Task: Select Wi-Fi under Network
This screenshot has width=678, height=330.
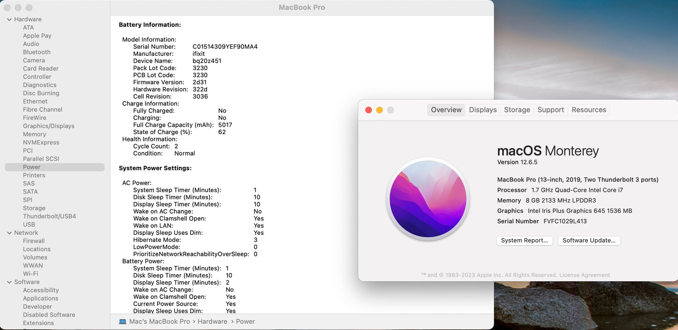Action: pyautogui.click(x=30, y=274)
